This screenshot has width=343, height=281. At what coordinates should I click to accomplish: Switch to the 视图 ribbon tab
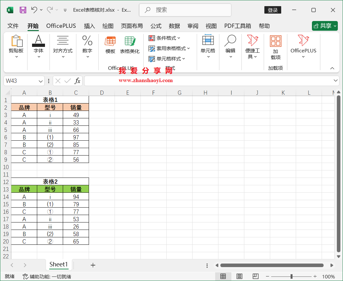tap(211, 26)
